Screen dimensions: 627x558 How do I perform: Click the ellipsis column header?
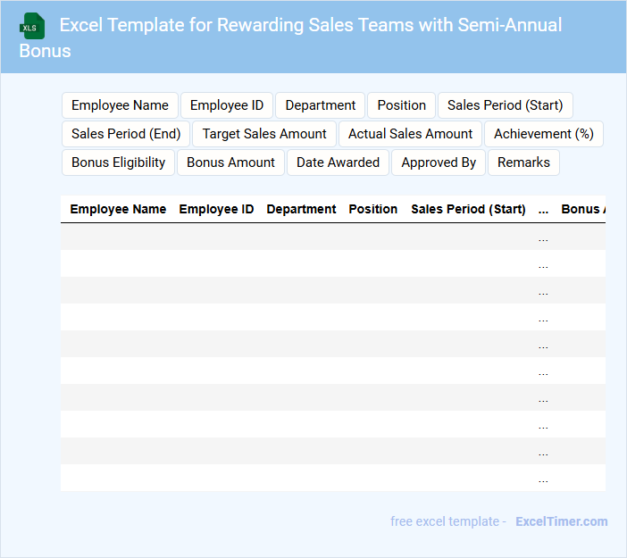click(543, 209)
